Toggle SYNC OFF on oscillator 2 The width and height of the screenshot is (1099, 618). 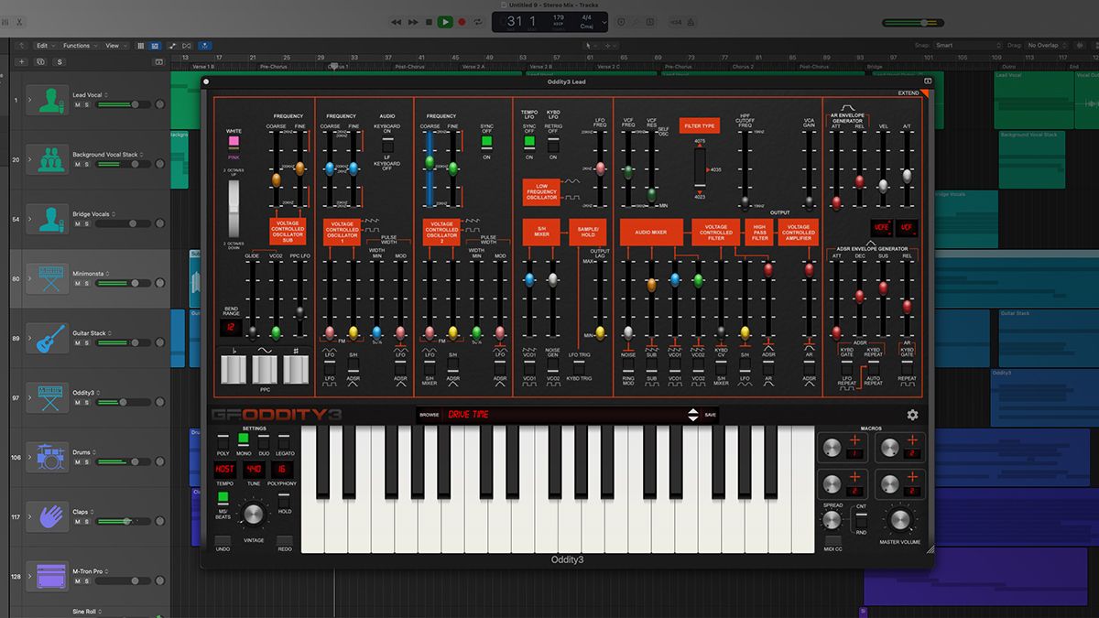click(485, 143)
